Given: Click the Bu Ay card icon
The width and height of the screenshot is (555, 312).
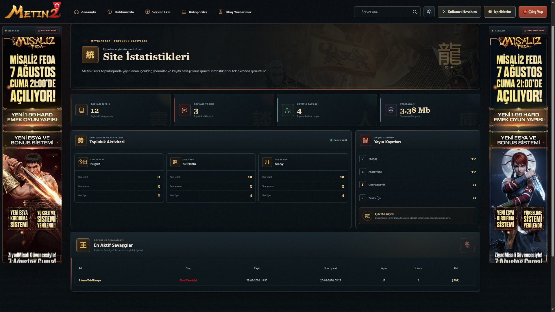Looking at the screenshot, I should 267,162.
